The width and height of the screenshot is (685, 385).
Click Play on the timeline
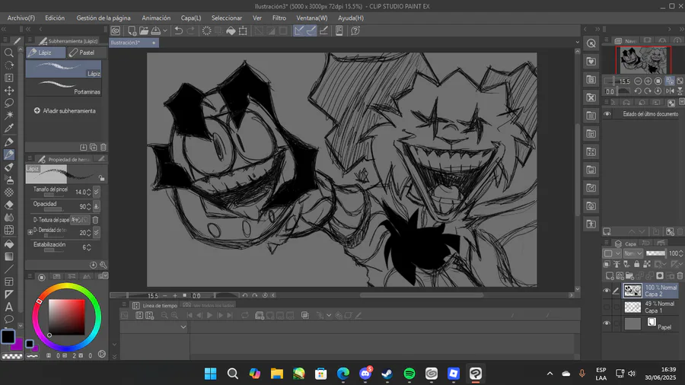pos(209,315)
